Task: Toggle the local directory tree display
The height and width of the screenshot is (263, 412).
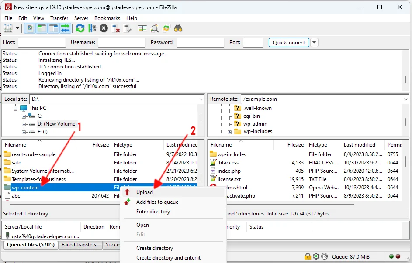Action: click(x=42, y=28)
